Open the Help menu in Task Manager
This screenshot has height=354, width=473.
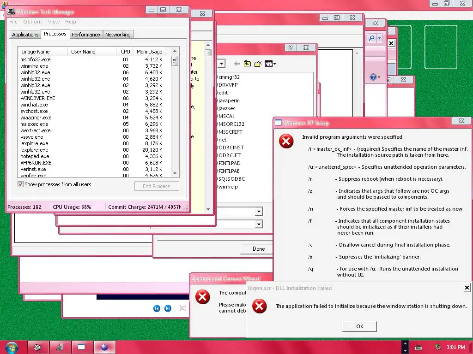[x=71, y=22]
